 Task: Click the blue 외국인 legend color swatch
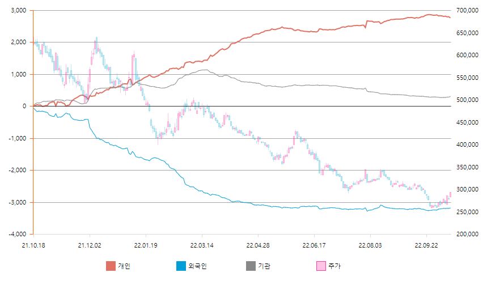point(181,266)
